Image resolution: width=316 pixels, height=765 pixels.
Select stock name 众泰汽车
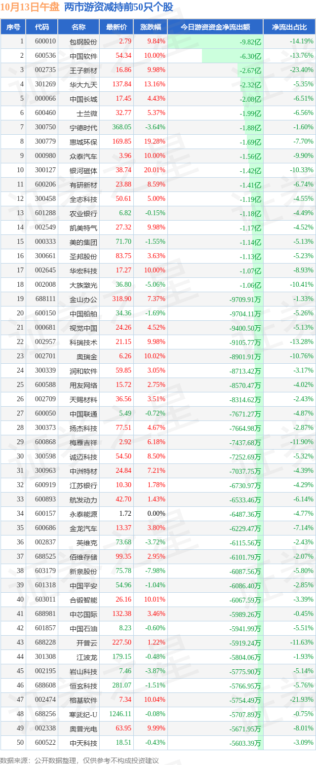[83, 156]
